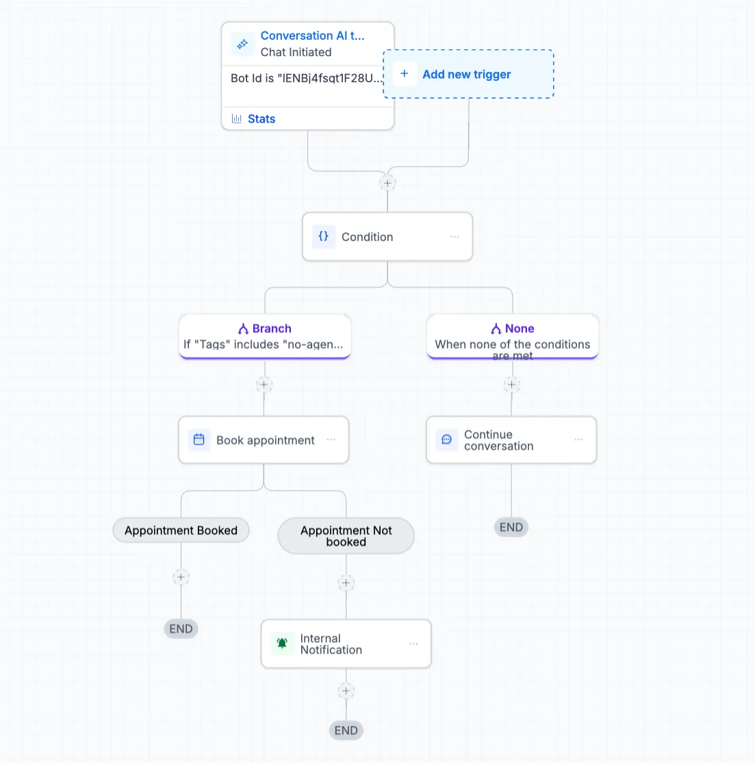Viewport: 755px width, 763px height.
Task: Open the Internal Notification action
Action: 346,644
